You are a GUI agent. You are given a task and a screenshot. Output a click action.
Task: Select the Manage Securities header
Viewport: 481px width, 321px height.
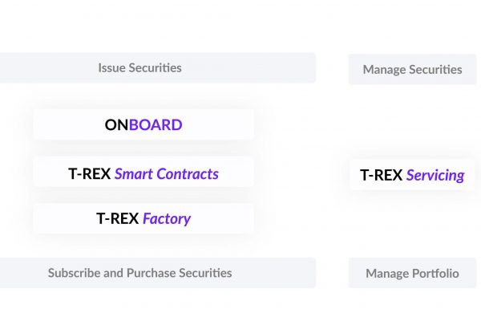413,70
